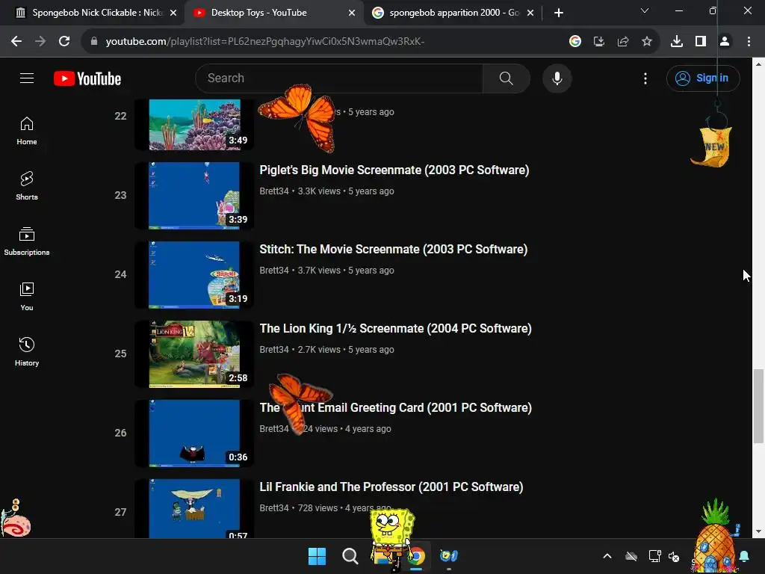Open Shorts in sidebar
Viewport: 765px width, 574px height.
27,186
